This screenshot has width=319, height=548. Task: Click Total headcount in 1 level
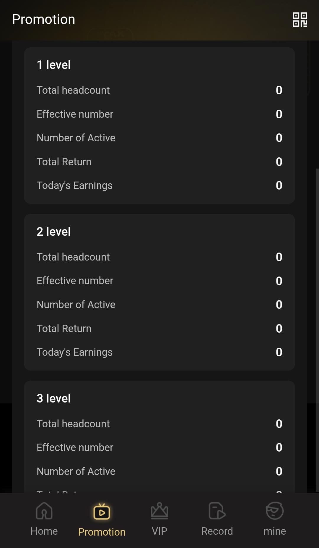(73, 90)
